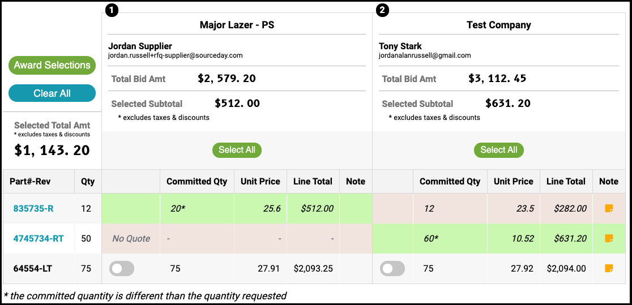Click Test Company's $282.00 line total cell
632x305 pixels.
click(x=566, y=209)
